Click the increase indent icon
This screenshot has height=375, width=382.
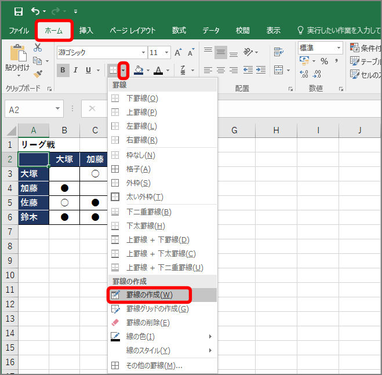click(261, 70)
